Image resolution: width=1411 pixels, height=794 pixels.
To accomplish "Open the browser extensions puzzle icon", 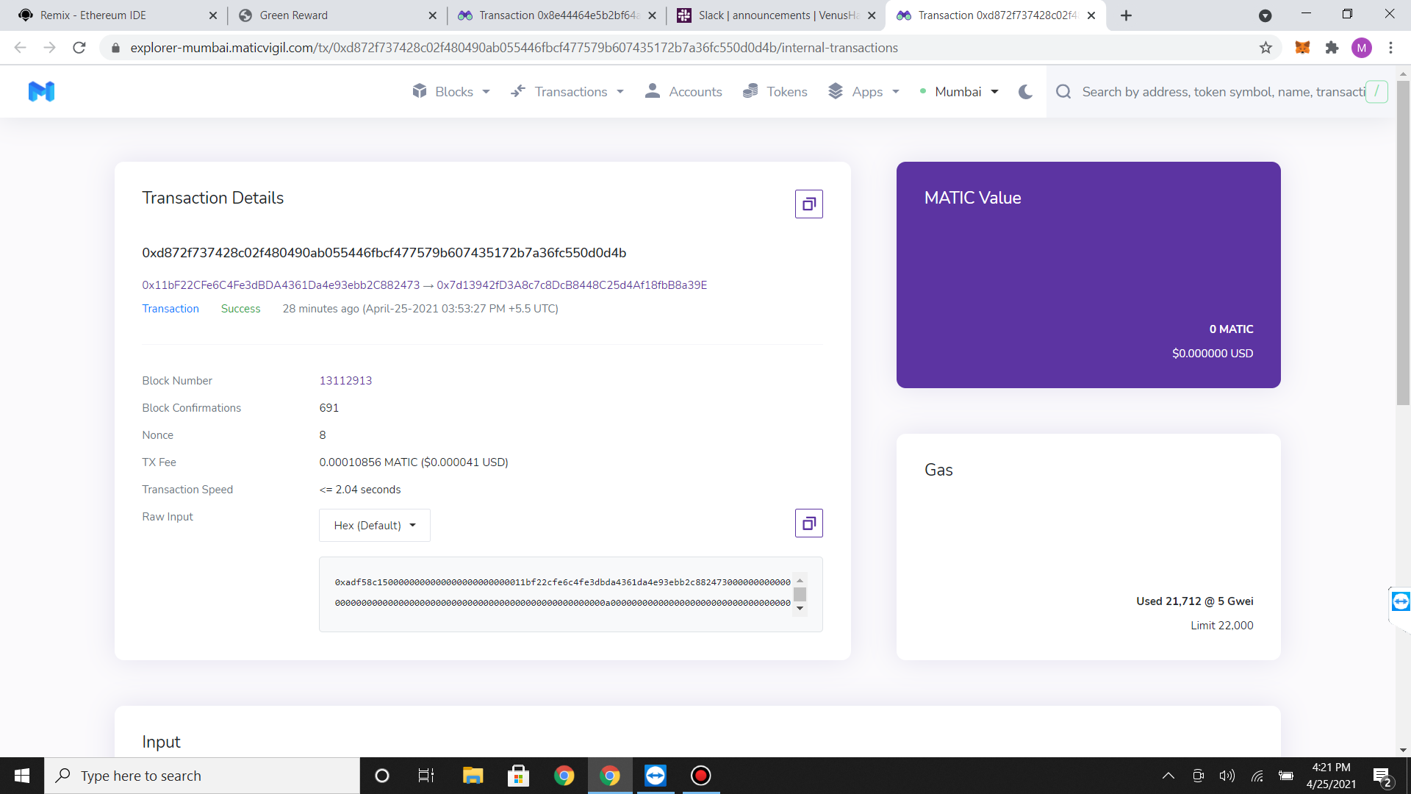I will (1332, 48).
